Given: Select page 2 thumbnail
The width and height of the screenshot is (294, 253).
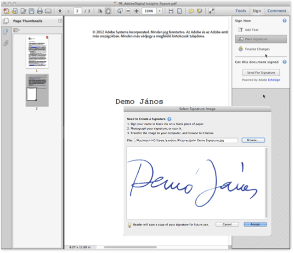Looking at the screenshot, I should (x=37, y=90).
